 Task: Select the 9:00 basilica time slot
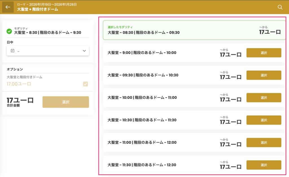(x=264, y=53)
